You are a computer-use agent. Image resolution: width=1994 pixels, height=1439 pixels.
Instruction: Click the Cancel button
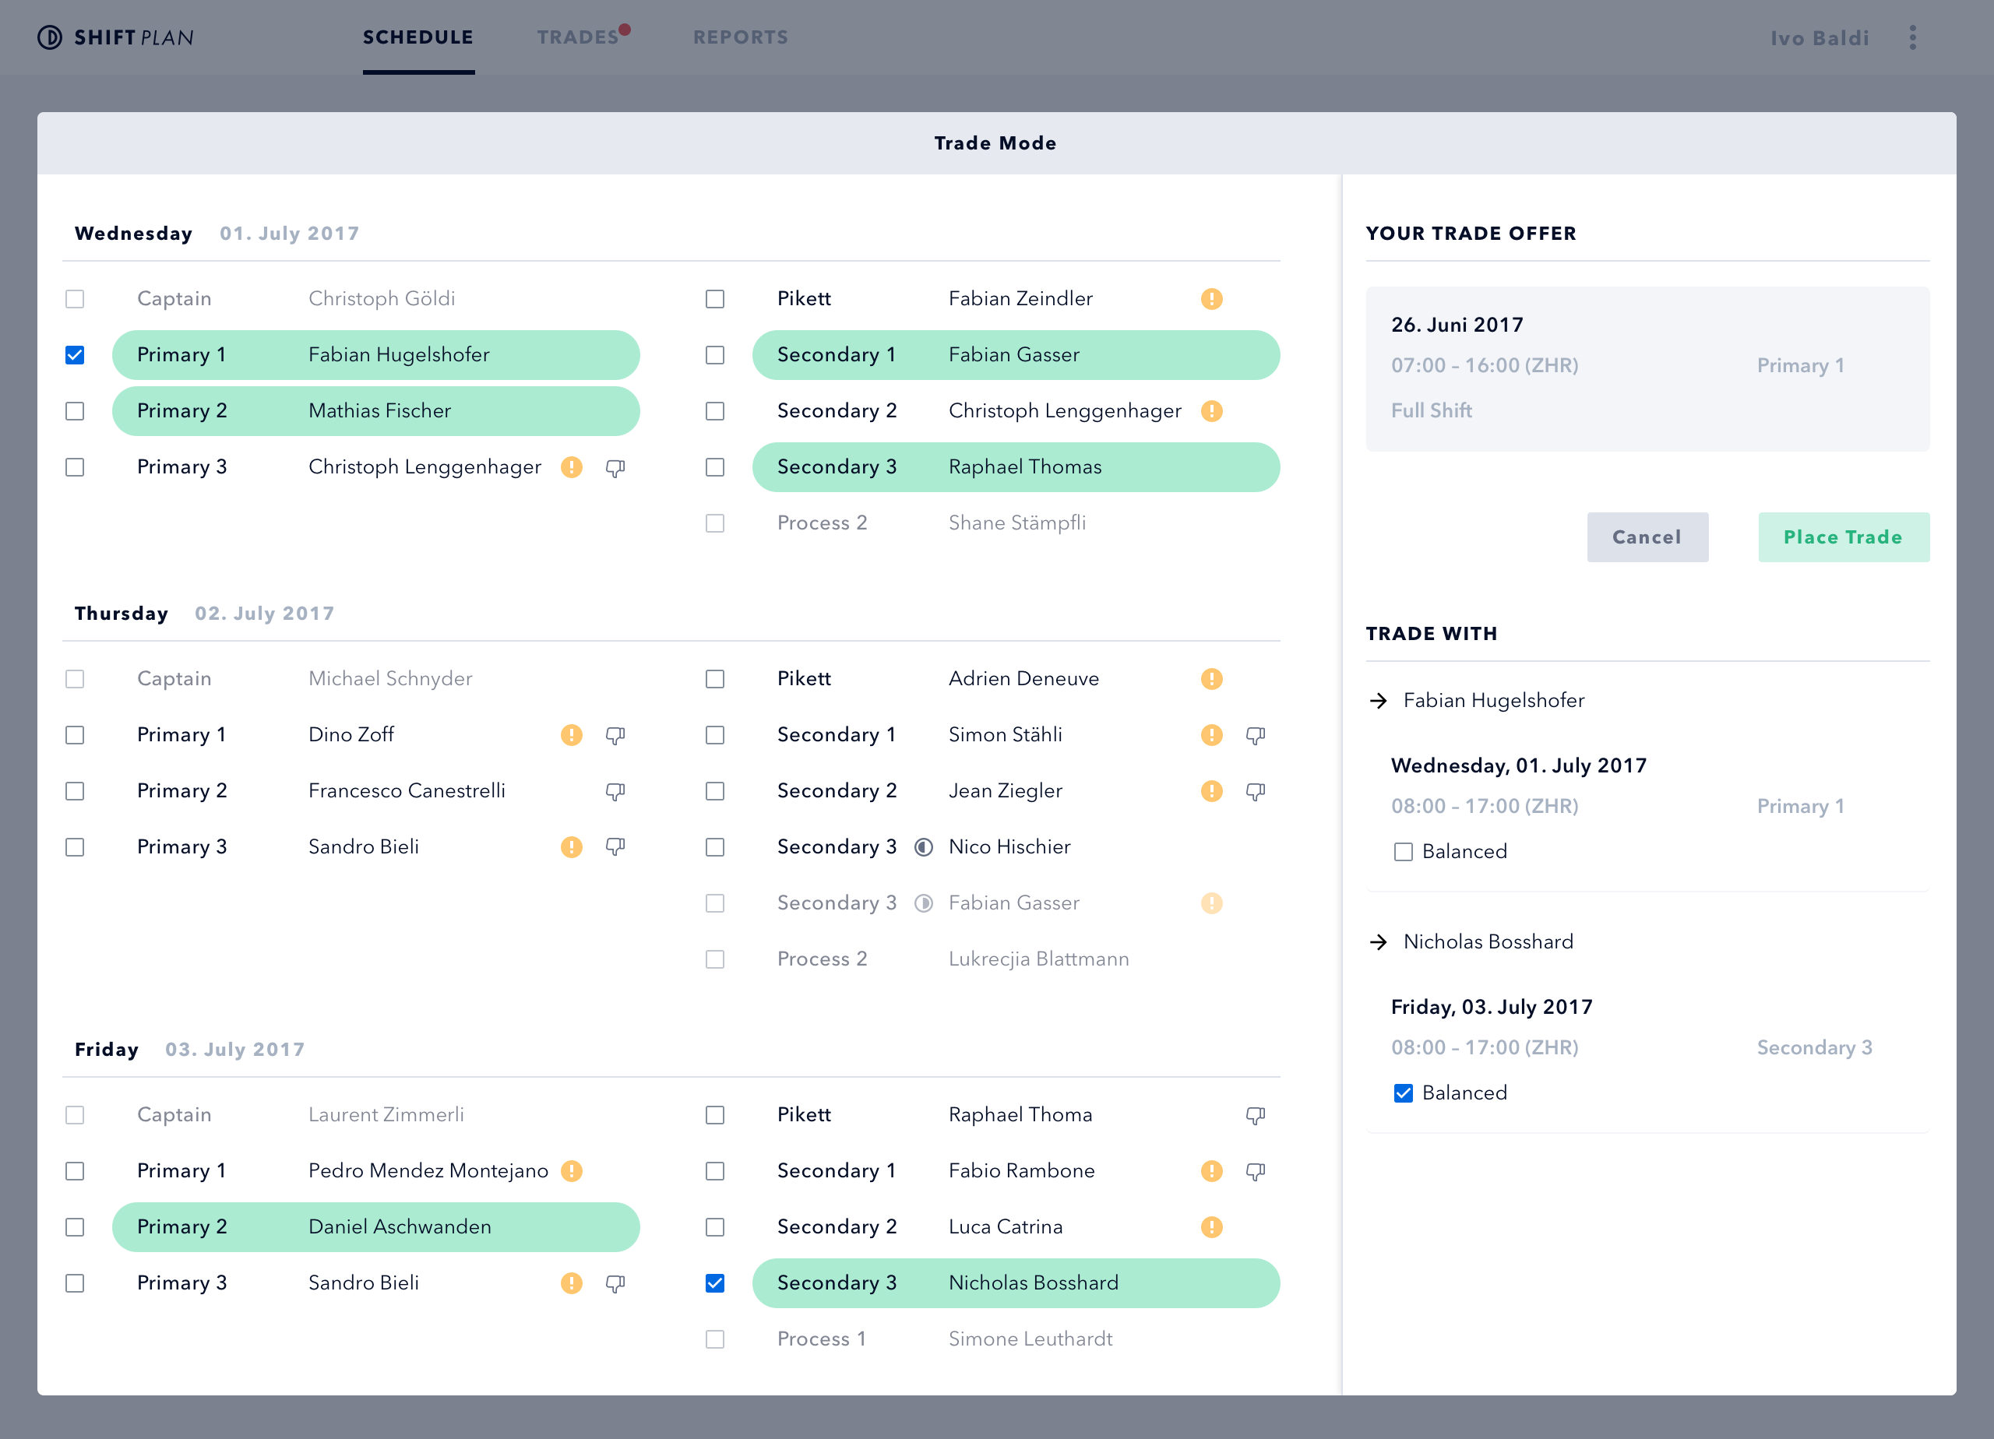click(1647, 537)
